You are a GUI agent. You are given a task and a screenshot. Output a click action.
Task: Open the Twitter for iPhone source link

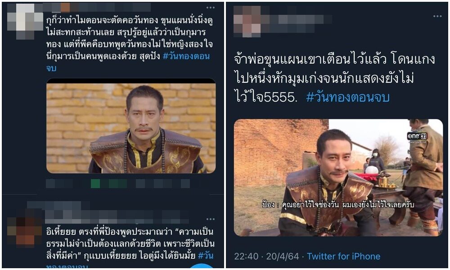[x=343, y=256]
